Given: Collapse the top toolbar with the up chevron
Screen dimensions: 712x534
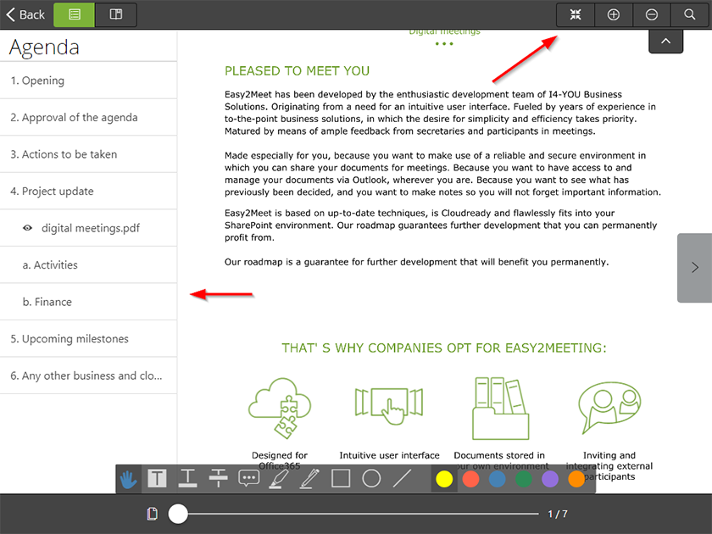Looking at the screenshot, I should tap(665, 42).
